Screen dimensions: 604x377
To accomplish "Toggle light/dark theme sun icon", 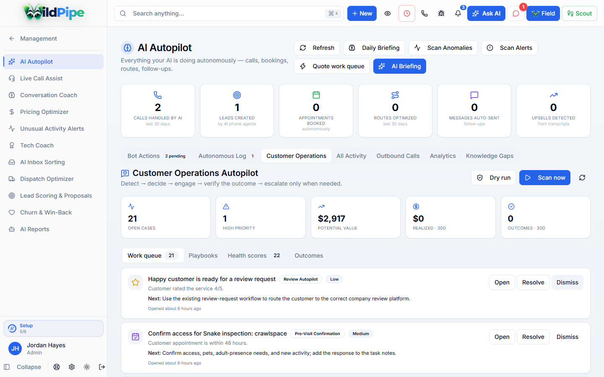I will 87,367.
